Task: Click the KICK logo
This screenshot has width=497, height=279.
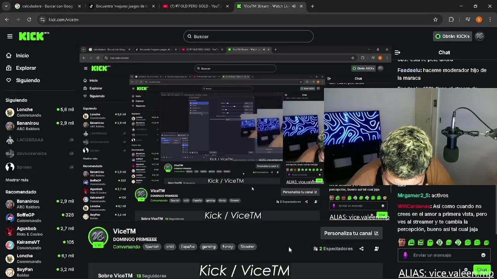Action: pyautogui.click(x=34, y=36)
